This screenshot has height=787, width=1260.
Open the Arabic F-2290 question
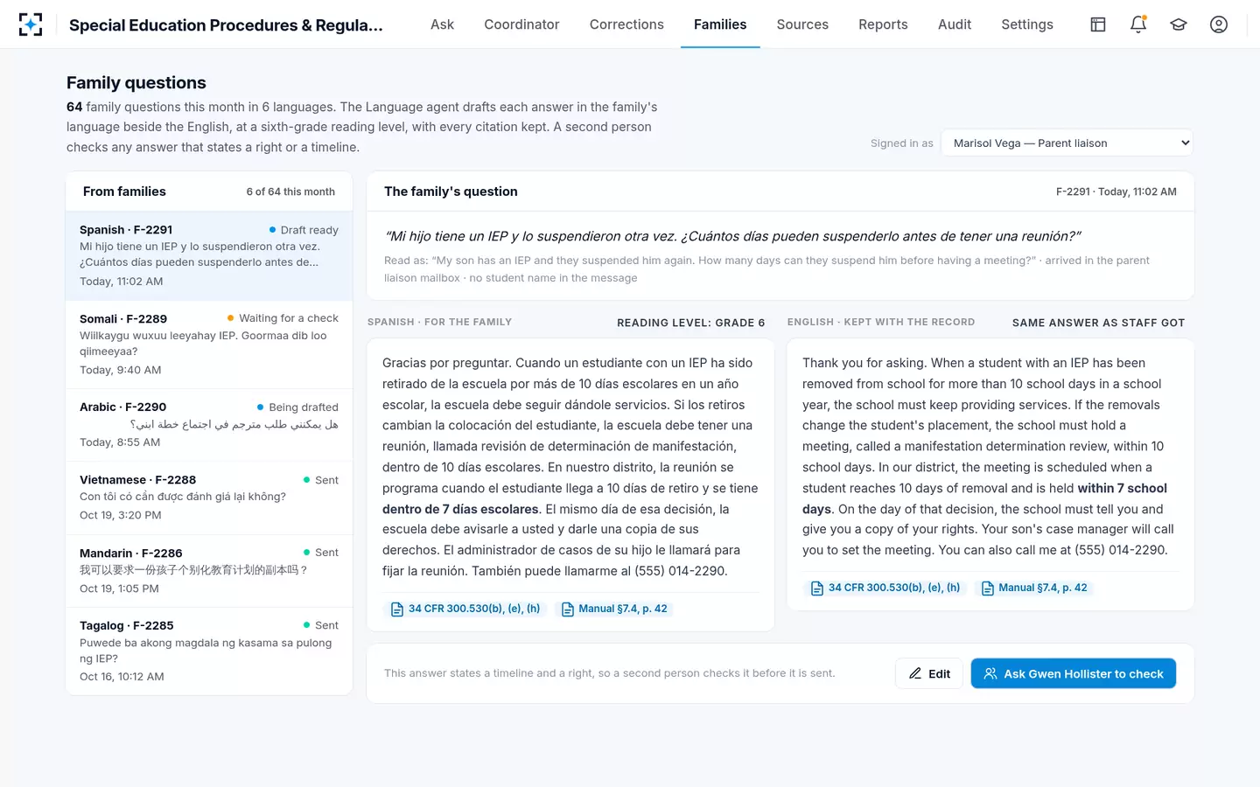point(209,424)
